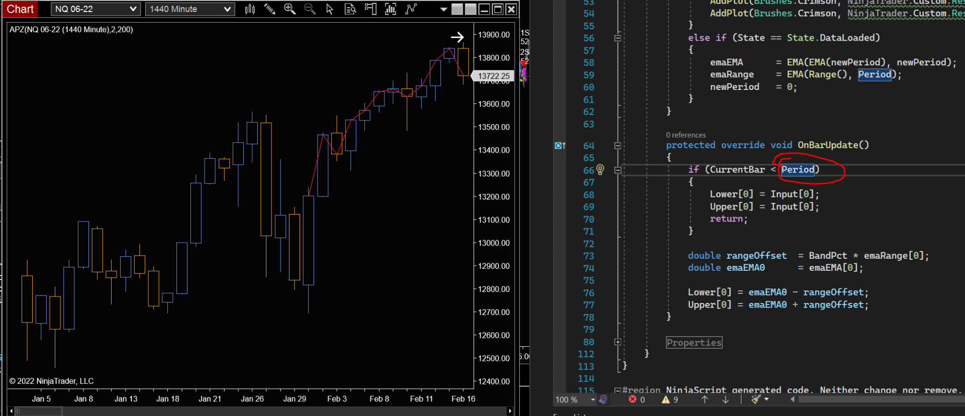The height and width of the screenshot is (416, 965).
Task: Click the white arrow at chart top right
Action: click(457, 37)
